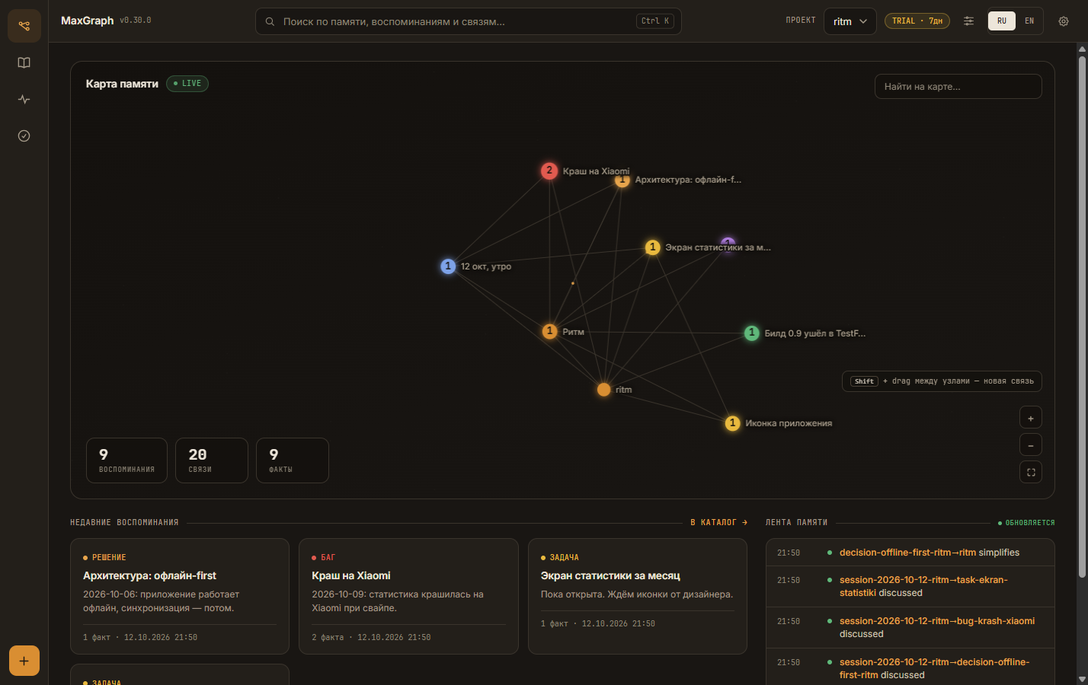1088x685 pixels.
Task: Select the Экран статистики за м... node
Action: click(x=652, y=247)
